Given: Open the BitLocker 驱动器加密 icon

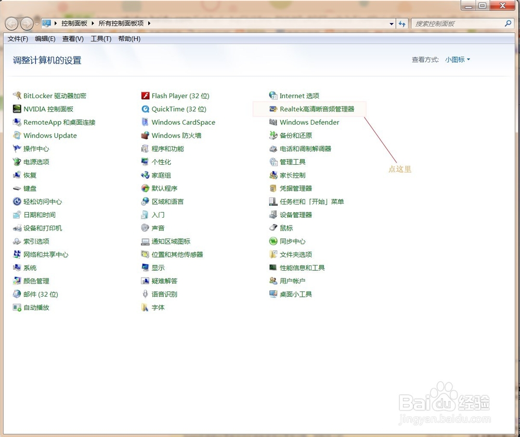Looking at the screenshot, I should click(17, 96).
